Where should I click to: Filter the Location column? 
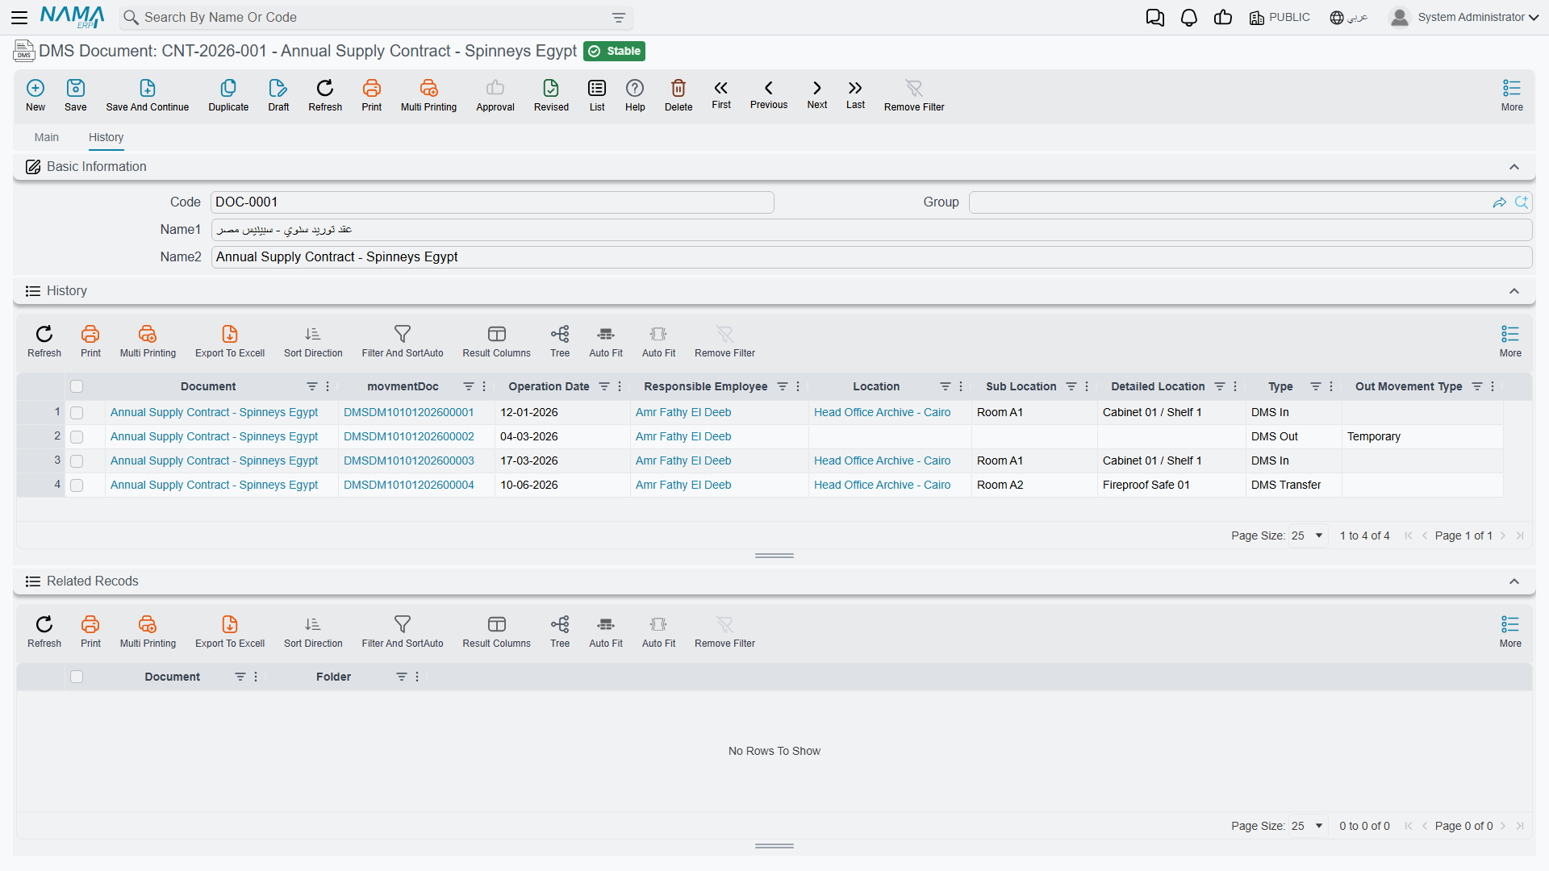[946, 386]
